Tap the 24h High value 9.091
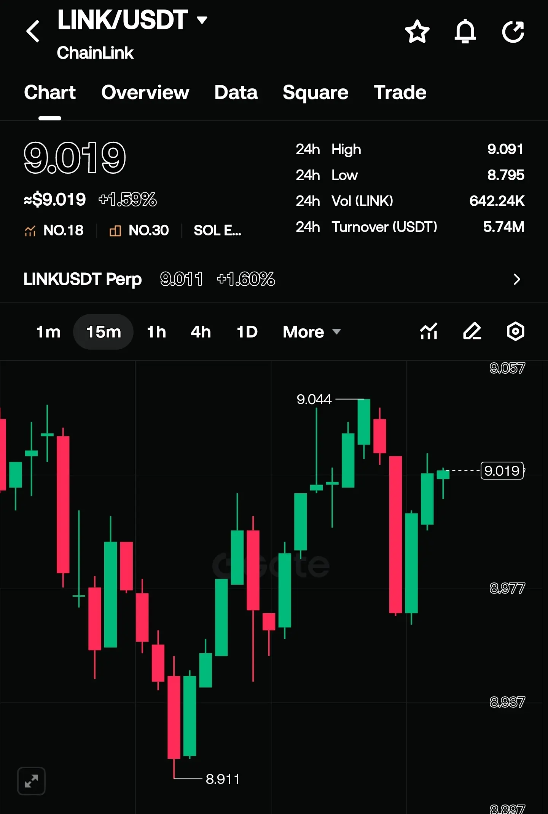 [x=505, y=149]
